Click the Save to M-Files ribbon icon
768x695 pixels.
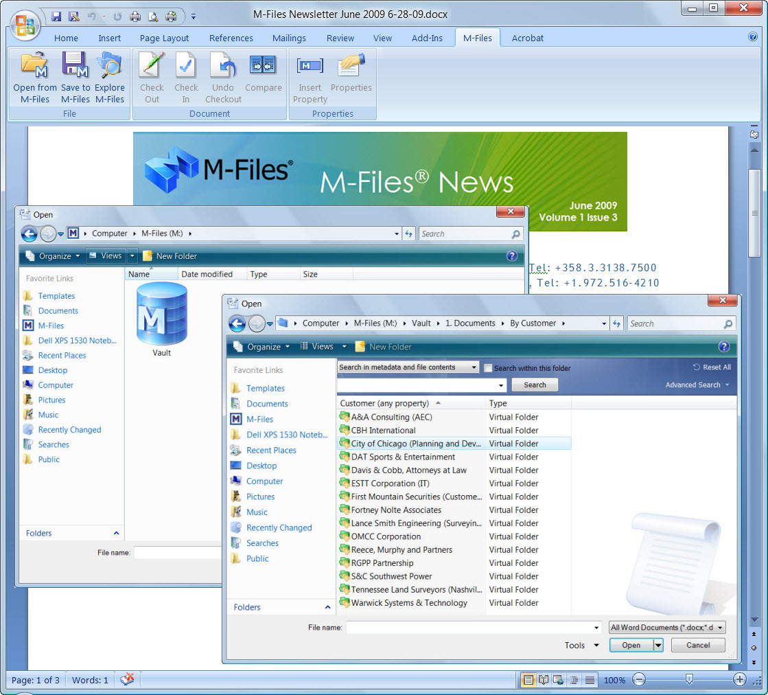75,66
